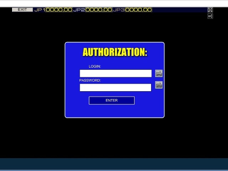Click the AUTHORIZATION heading text
The width and height of the screenshot is (228, 171).
[x=115, y=52]
